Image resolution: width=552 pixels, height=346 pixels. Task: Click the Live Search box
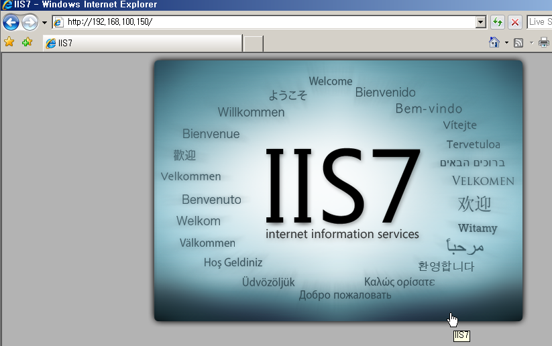539,22
